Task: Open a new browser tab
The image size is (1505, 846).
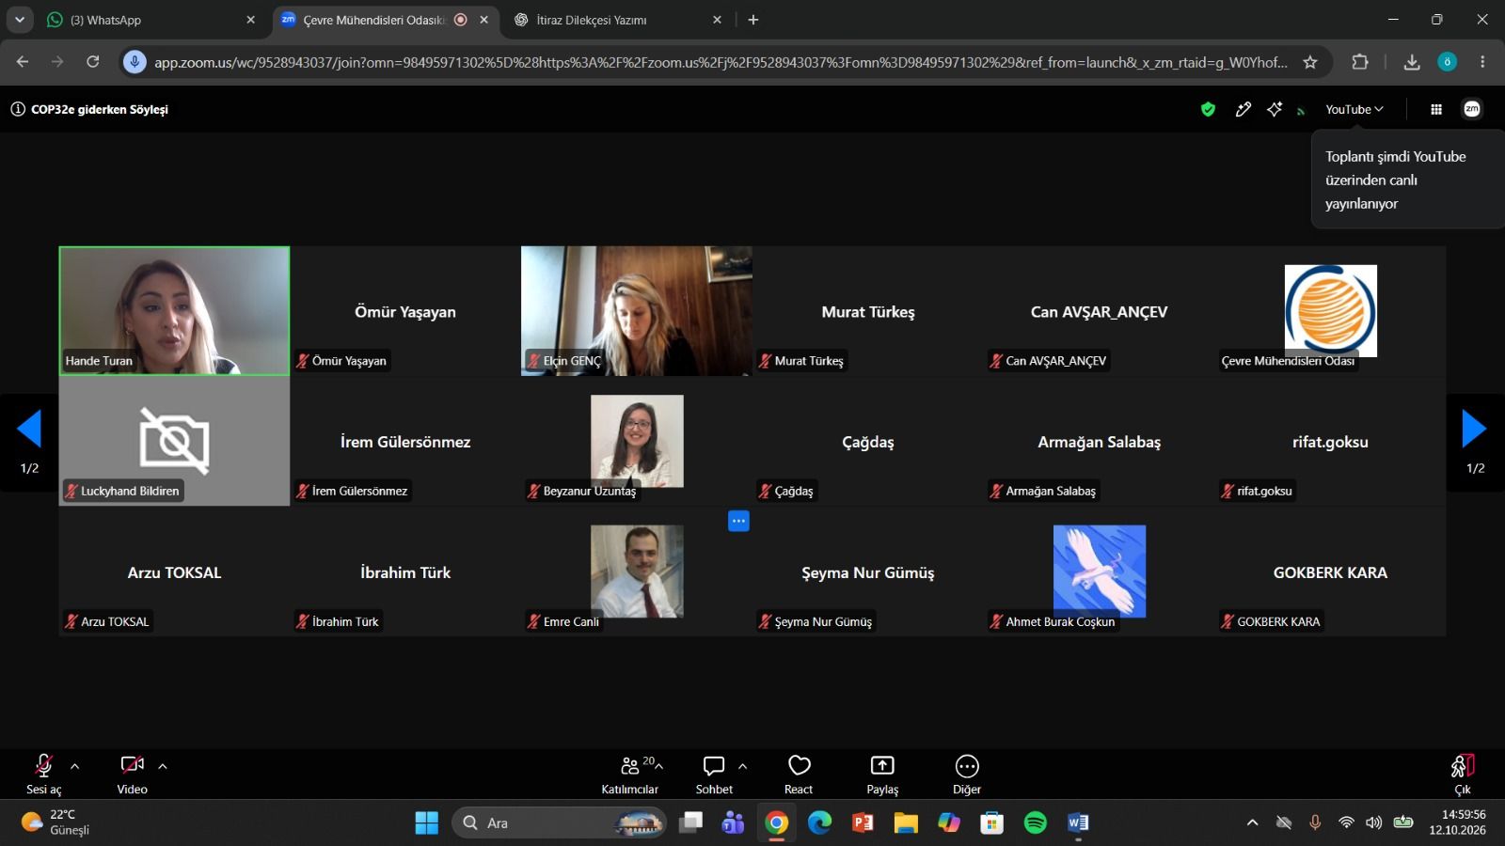Action: (x=752, y=20)
